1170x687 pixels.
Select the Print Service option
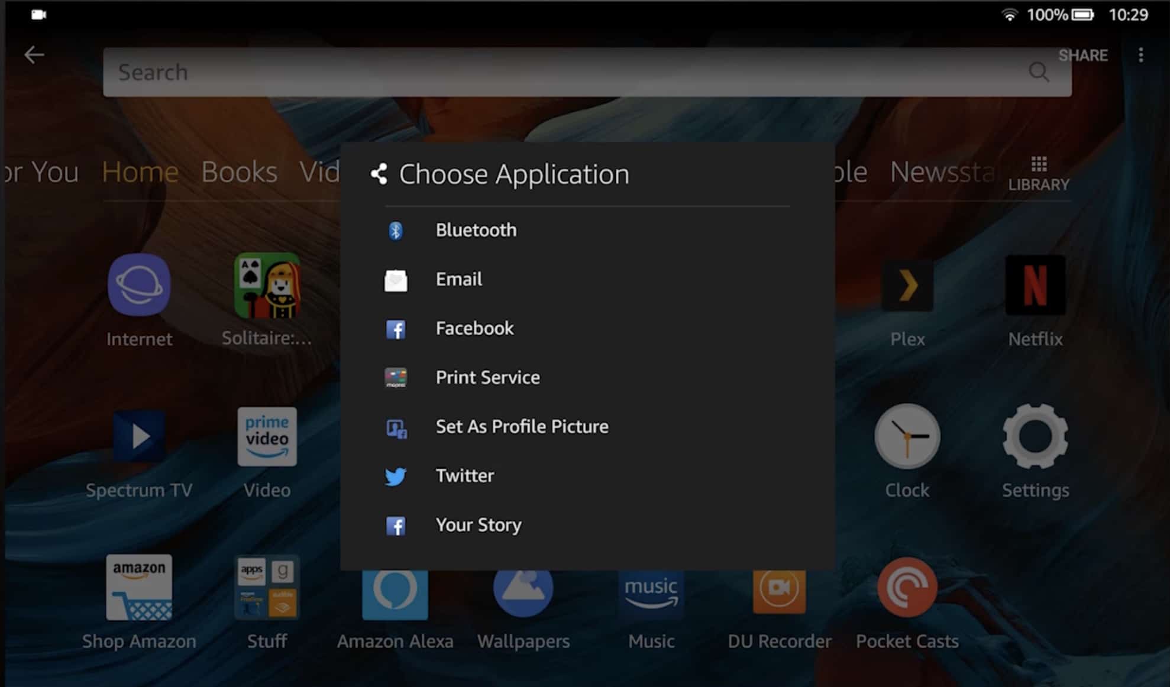(487, 378)
